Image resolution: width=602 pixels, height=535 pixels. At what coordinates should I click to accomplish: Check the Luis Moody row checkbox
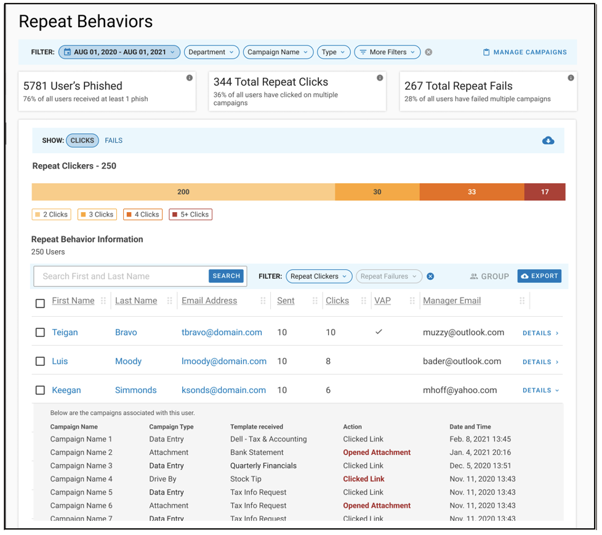click(40, 361)
